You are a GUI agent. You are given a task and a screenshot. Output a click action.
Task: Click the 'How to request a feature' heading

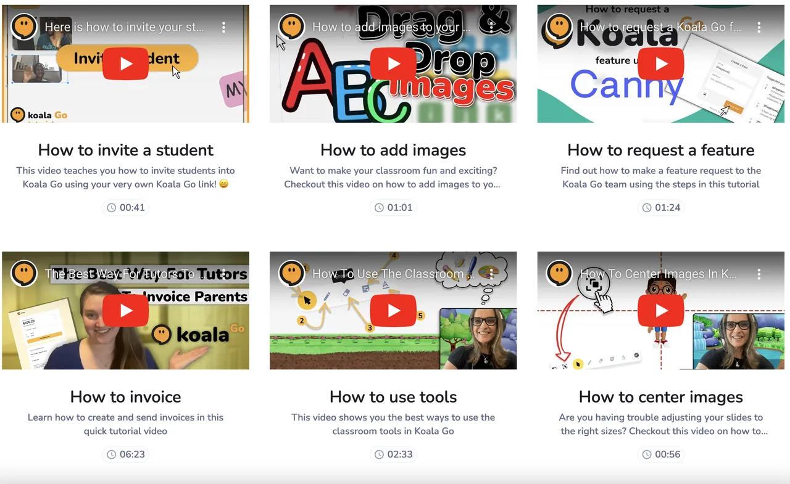click(661, 150)
